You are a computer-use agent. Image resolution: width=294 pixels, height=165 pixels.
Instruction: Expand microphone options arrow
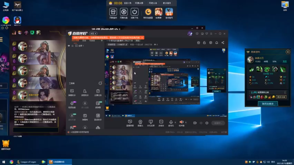[x=175, y=122]
